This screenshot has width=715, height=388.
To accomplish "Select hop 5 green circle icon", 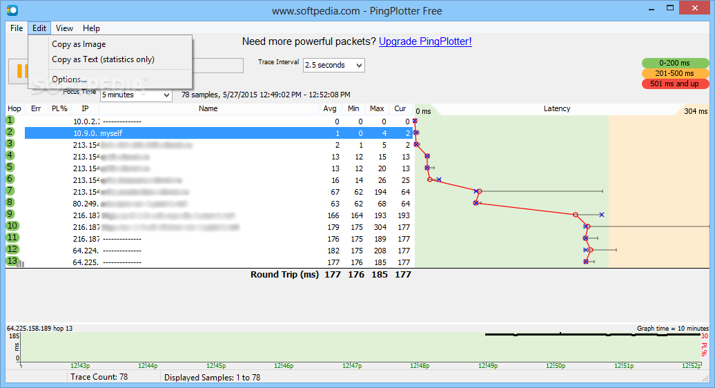I will pyautogui.click(x=10, y=167).
